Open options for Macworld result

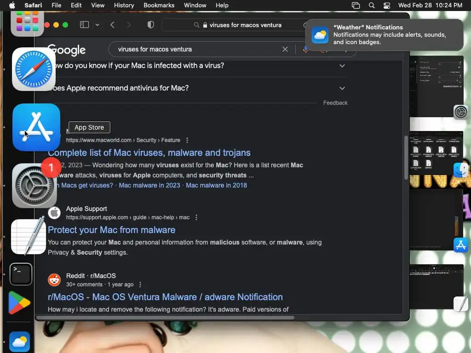tap(187, 140)
